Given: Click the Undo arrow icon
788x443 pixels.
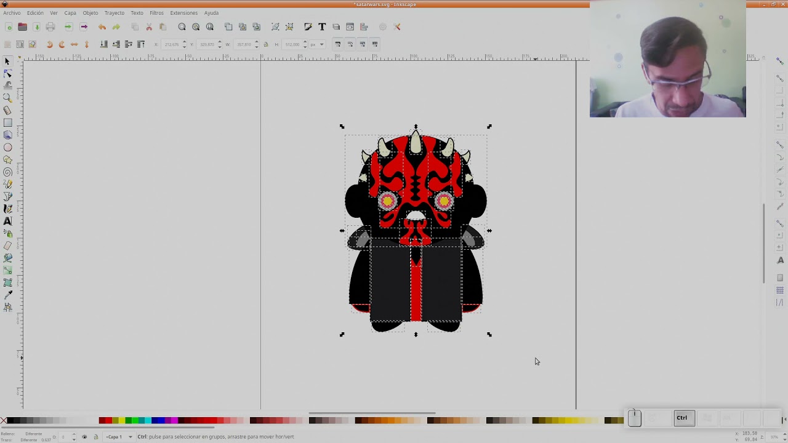Looking at the screenshot, I should [x=102, y=27].
